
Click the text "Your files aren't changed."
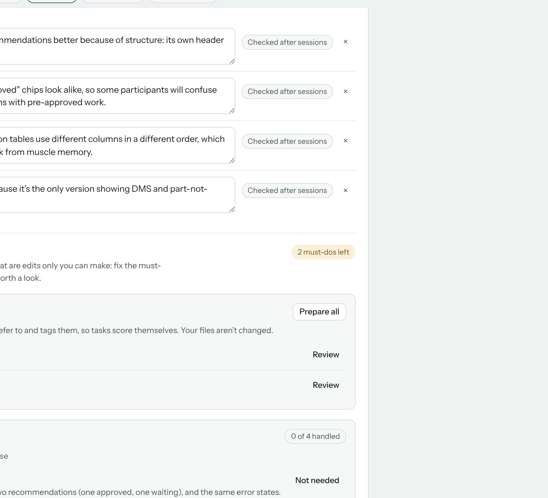click(227, 330)
